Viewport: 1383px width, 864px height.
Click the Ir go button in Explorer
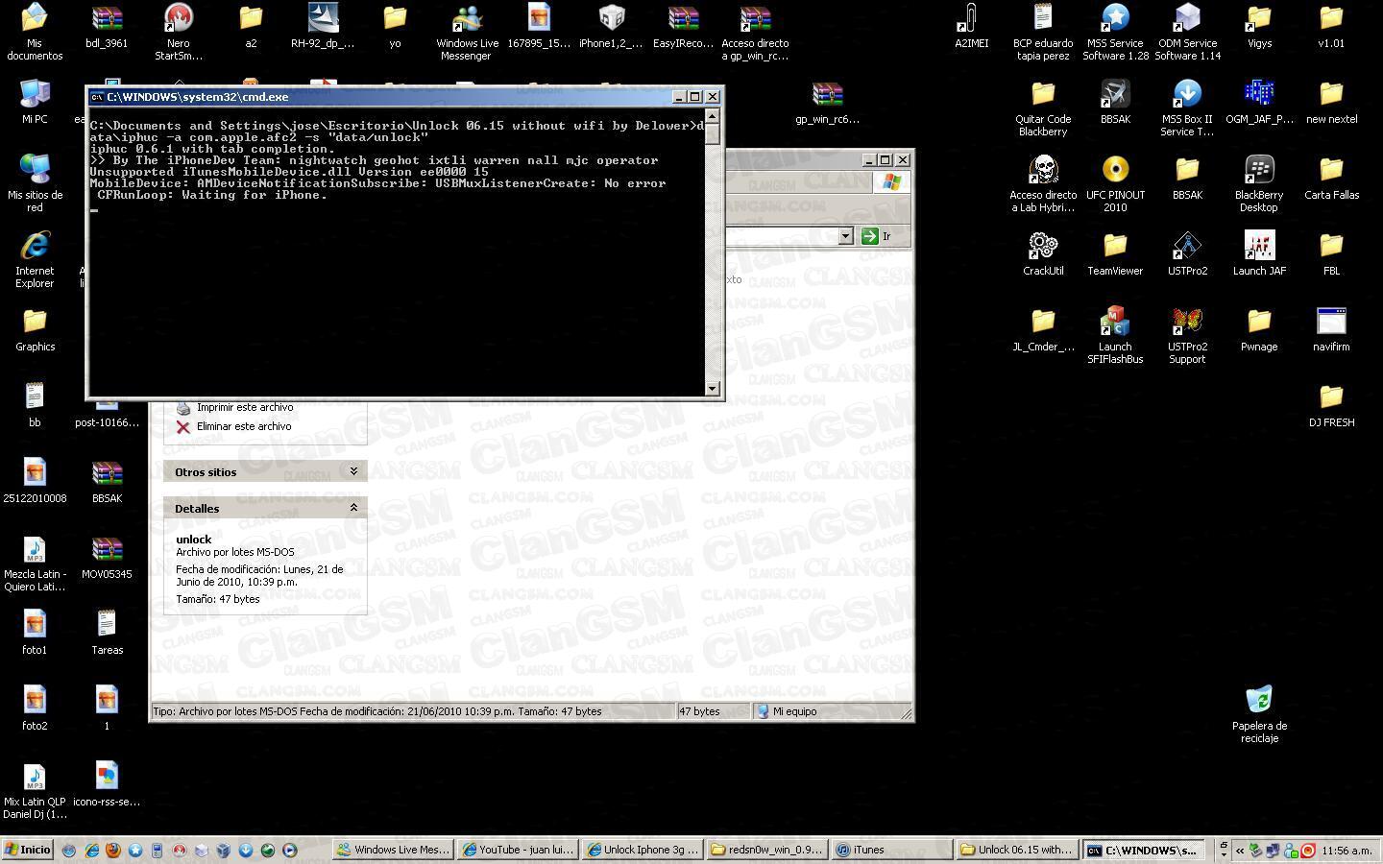tap(875, 236)
